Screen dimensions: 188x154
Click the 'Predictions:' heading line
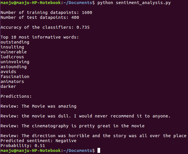(x=16, y=96)
